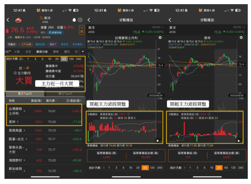The width and height of the screenshot is (251, 184).
Task: Select 10 days in left screen 統計天數
Action: pos(50,59)
